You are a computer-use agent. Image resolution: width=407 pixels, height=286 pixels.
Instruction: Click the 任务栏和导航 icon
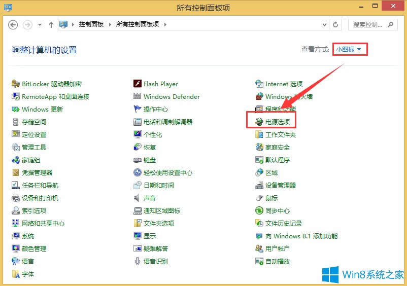coord(16,185)
